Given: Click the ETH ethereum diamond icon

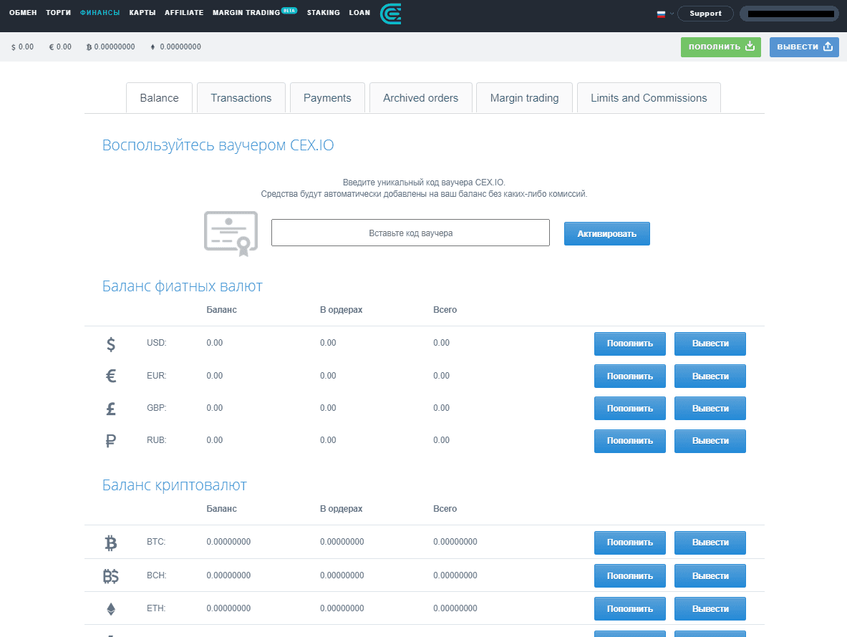Looking at the screenshot, I should (x=111, y=609).
